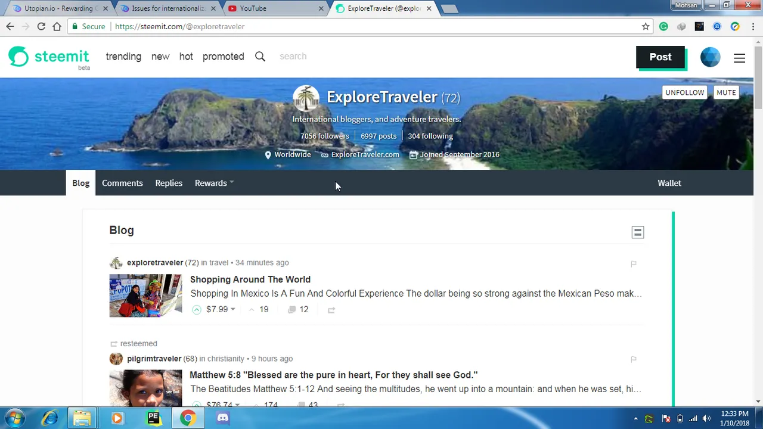Viewport: 763px width, 429px height.
Task: Click the taskbar clock showing 12:33 PM
Action: pos(734,418)
